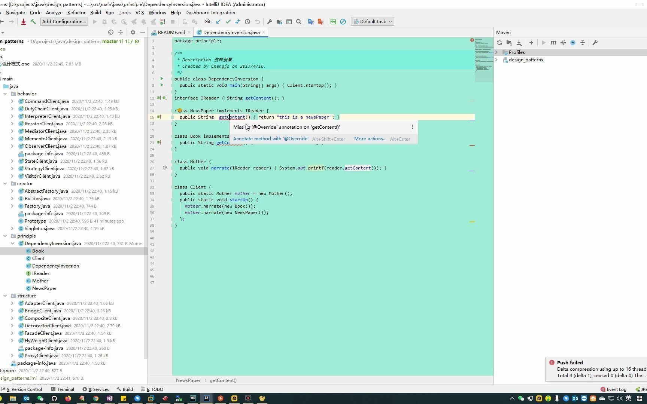Screen dimensions: 647x404
Task: Open TODO tool window
Action: pos(152,389)
